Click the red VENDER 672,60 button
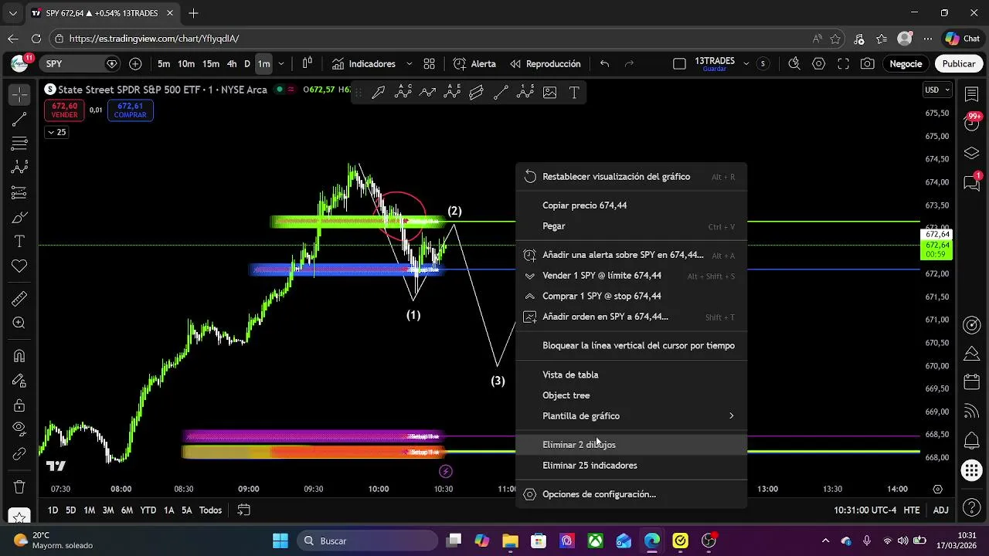This screenshot has height=556, width=989. pos(64,110)
